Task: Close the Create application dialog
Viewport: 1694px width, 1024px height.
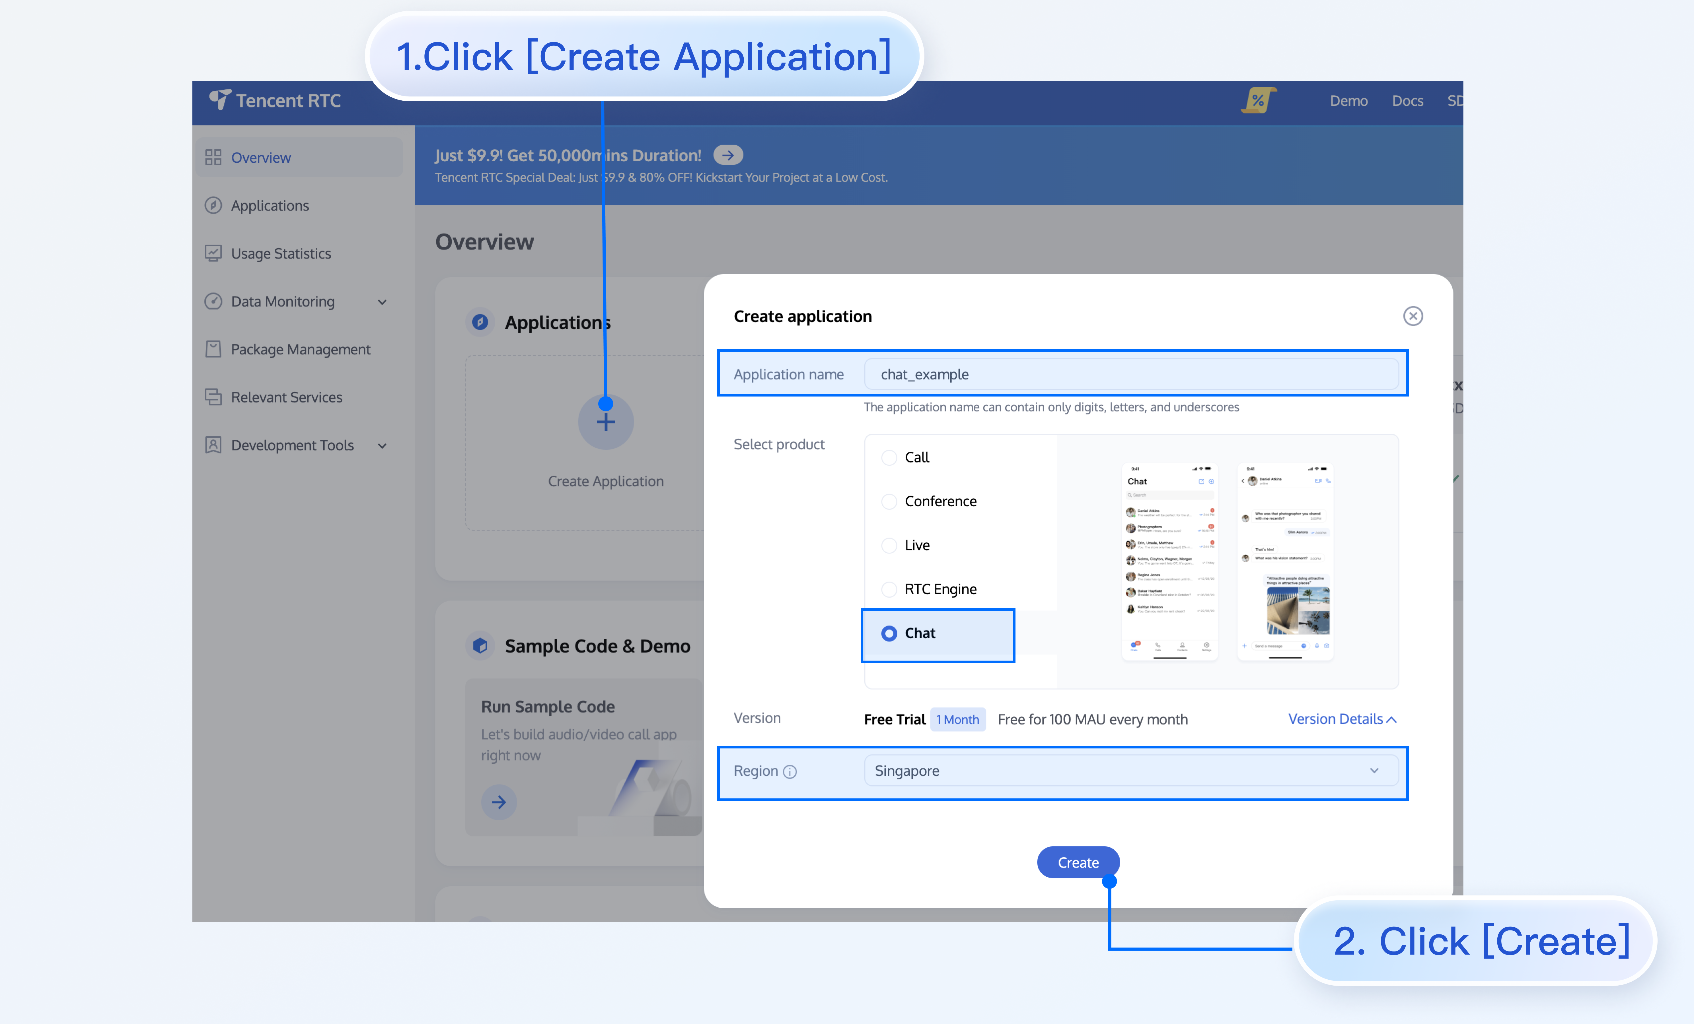Action: (1413, 316)
